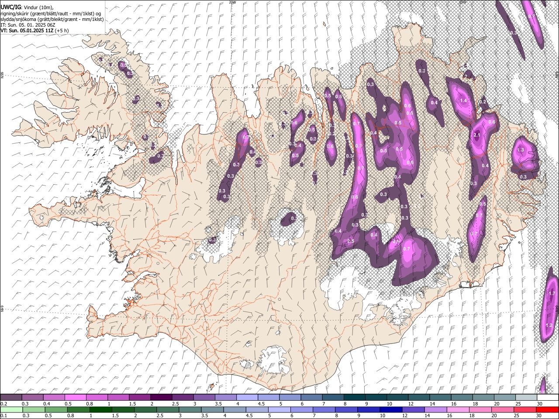Click the rose pink 20 rain swatch
This screenshot has height=419, width=559.
click(504, 409)
